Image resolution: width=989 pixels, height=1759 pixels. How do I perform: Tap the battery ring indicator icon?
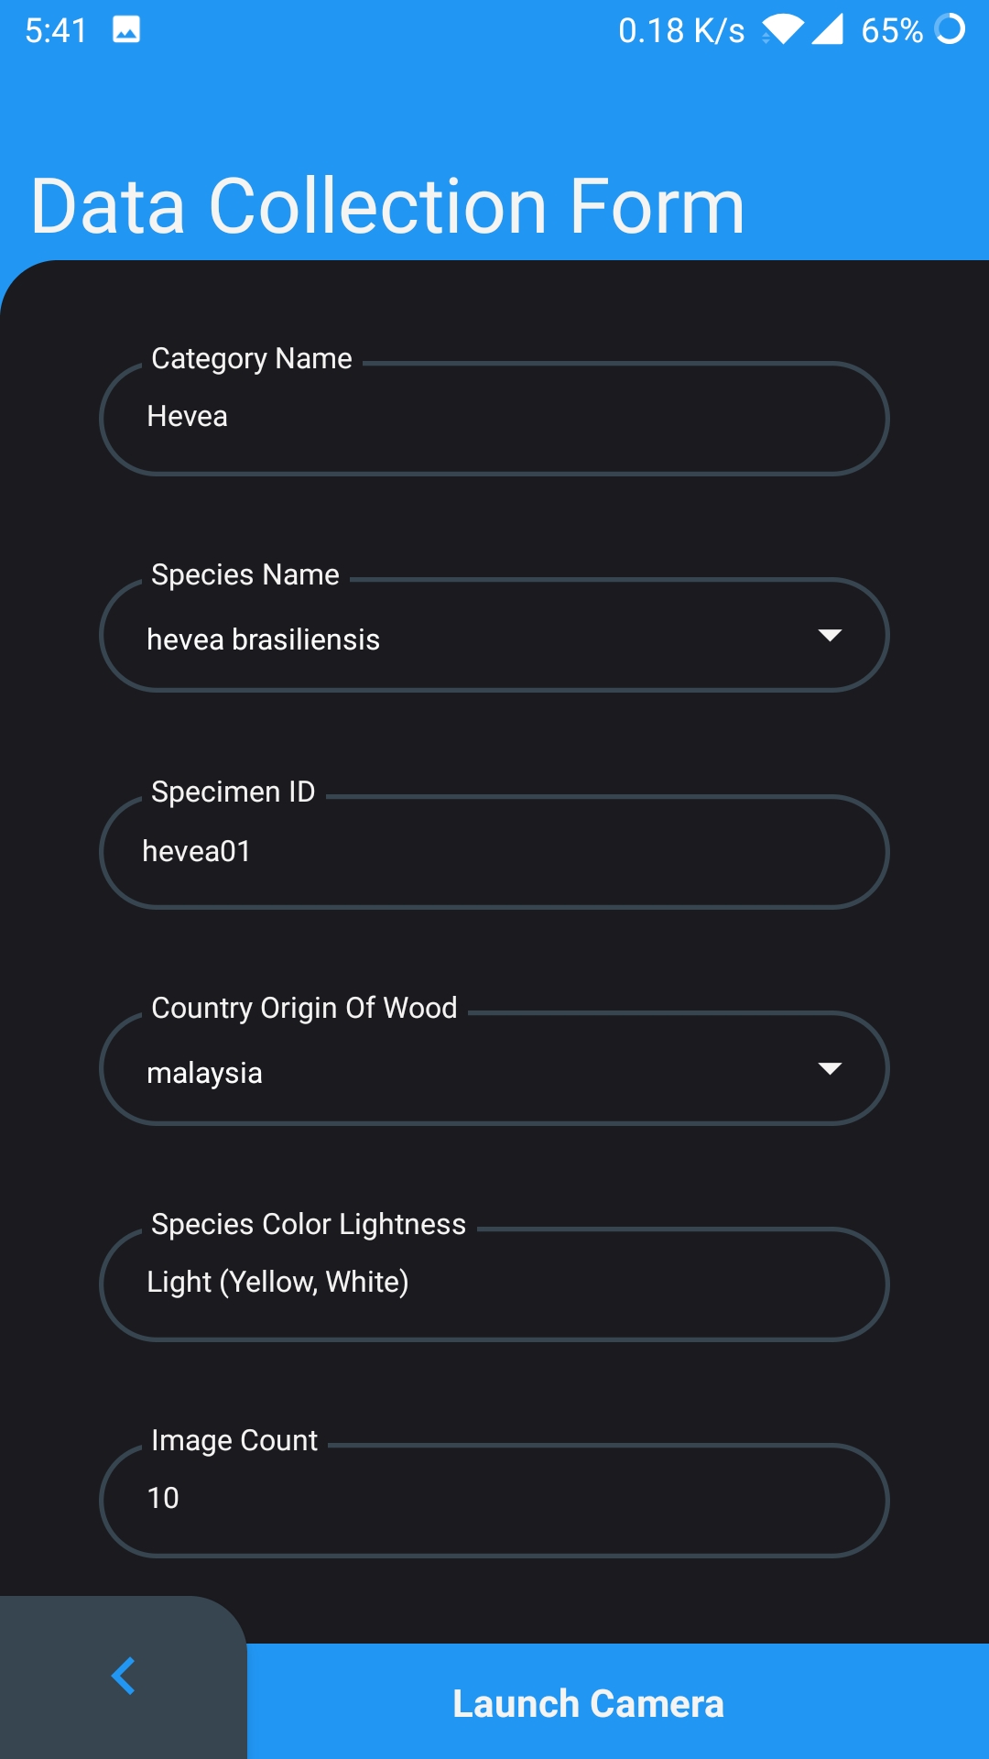(951, 29)
